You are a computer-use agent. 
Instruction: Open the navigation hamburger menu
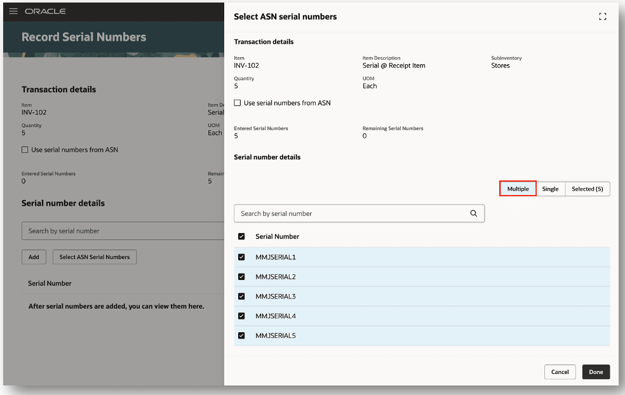coord(14,10)
